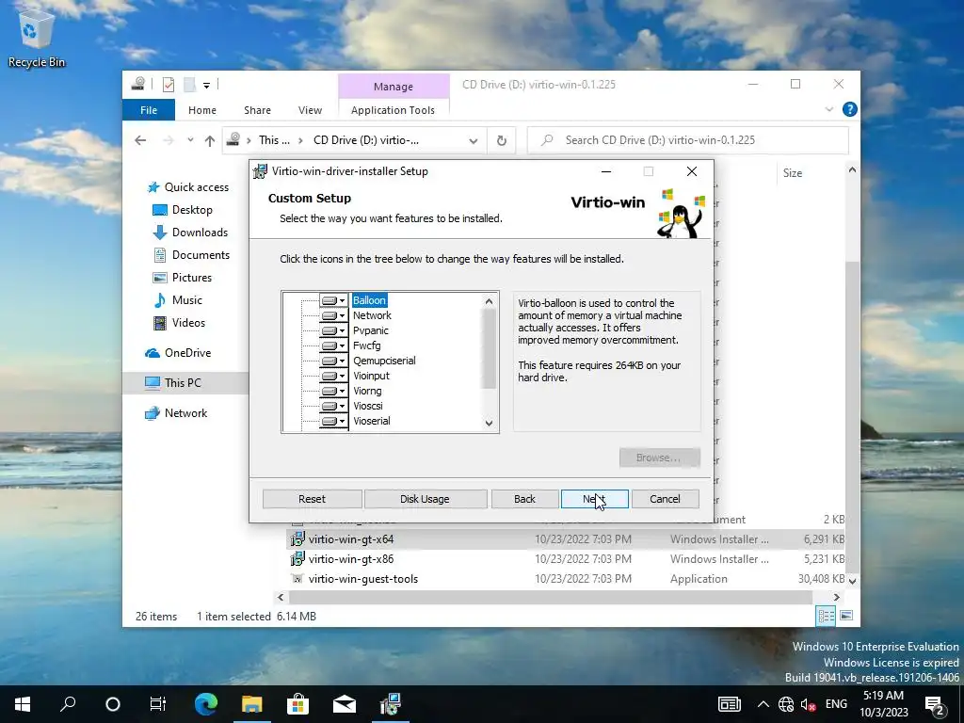Open the Pvpanic feature install dropdown icon
This screenshot has height=723, width=964.
tap(334, 330)
